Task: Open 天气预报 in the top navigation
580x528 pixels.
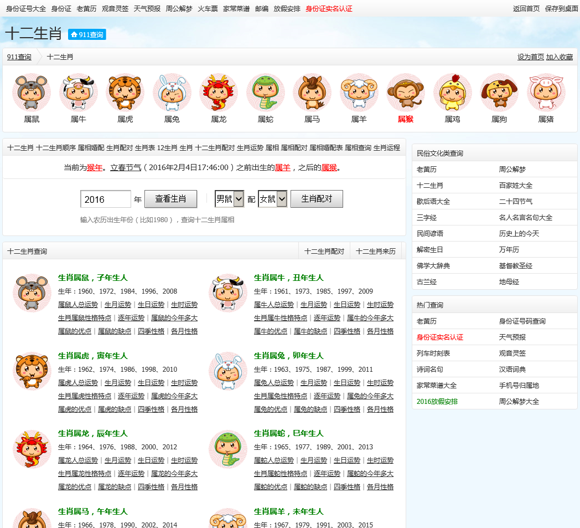Action: [147, 8]
